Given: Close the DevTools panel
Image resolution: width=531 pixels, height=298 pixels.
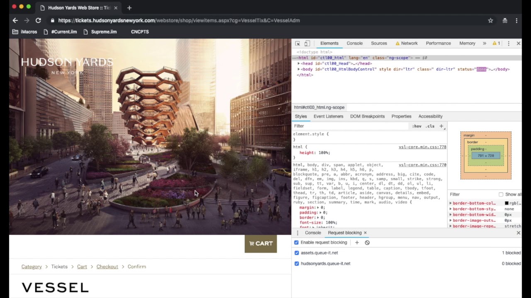Looking at the screenshot, I should 518,43.
